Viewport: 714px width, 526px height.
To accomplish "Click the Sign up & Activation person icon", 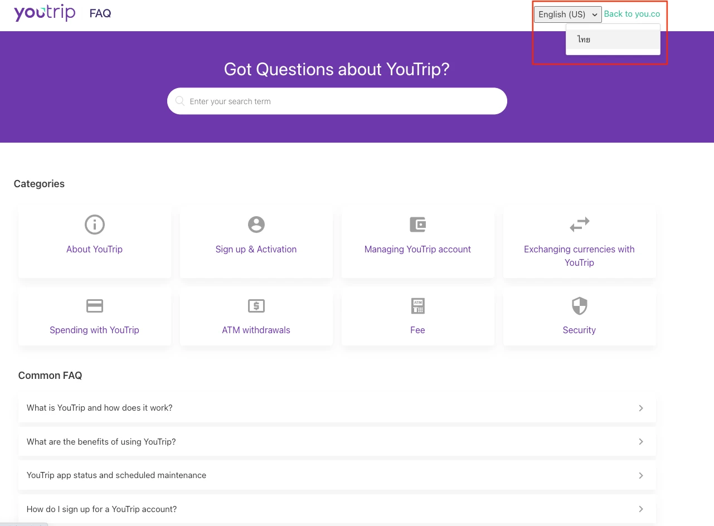I will 256,225.
